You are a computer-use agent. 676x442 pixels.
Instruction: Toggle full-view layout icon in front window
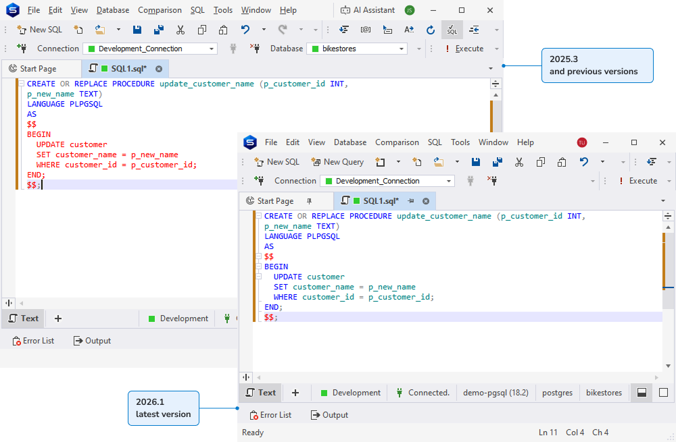pyautogui.click(x=664, y=393)
